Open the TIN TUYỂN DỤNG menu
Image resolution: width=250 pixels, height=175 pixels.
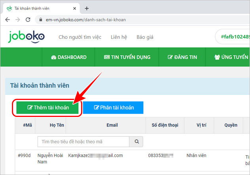click(127, 57)
